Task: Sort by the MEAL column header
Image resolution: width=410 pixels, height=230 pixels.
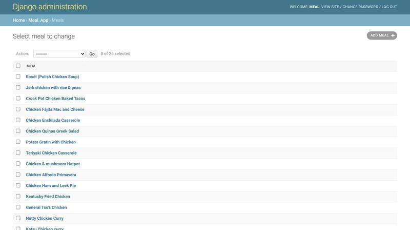Action: click(31, 66)
